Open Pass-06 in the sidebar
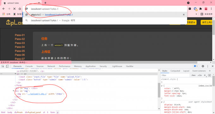The height and width of the screenshot is (114, 215). tap(20, 55)
